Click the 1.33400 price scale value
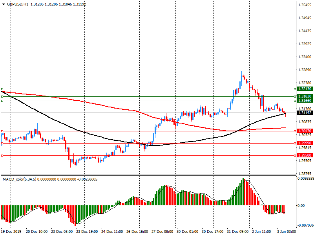 (x=305, y=57)
